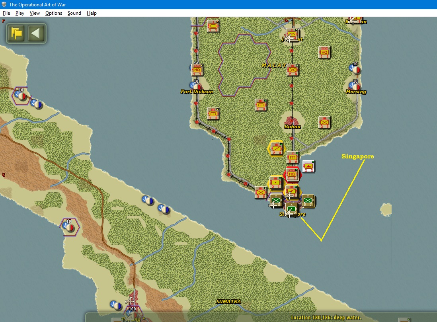Select the HQ unit beside Port Dickson
The height and width of the screenshot is (322, 437).
197,70
